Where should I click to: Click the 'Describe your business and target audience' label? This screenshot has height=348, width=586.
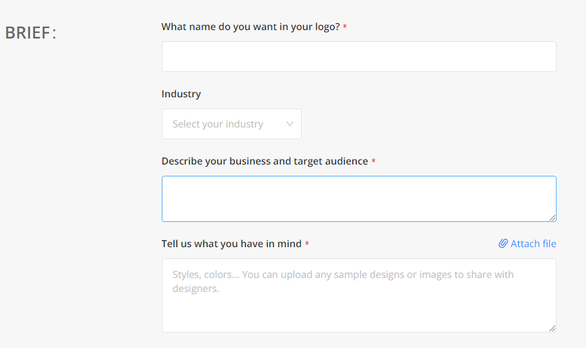click(x=265, y=161)
